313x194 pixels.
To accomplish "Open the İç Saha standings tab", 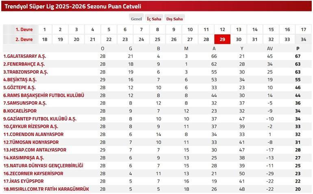I will 154,19.
